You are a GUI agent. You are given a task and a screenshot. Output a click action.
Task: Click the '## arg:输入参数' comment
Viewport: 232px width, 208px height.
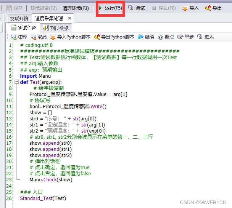(x=39, y=63)
